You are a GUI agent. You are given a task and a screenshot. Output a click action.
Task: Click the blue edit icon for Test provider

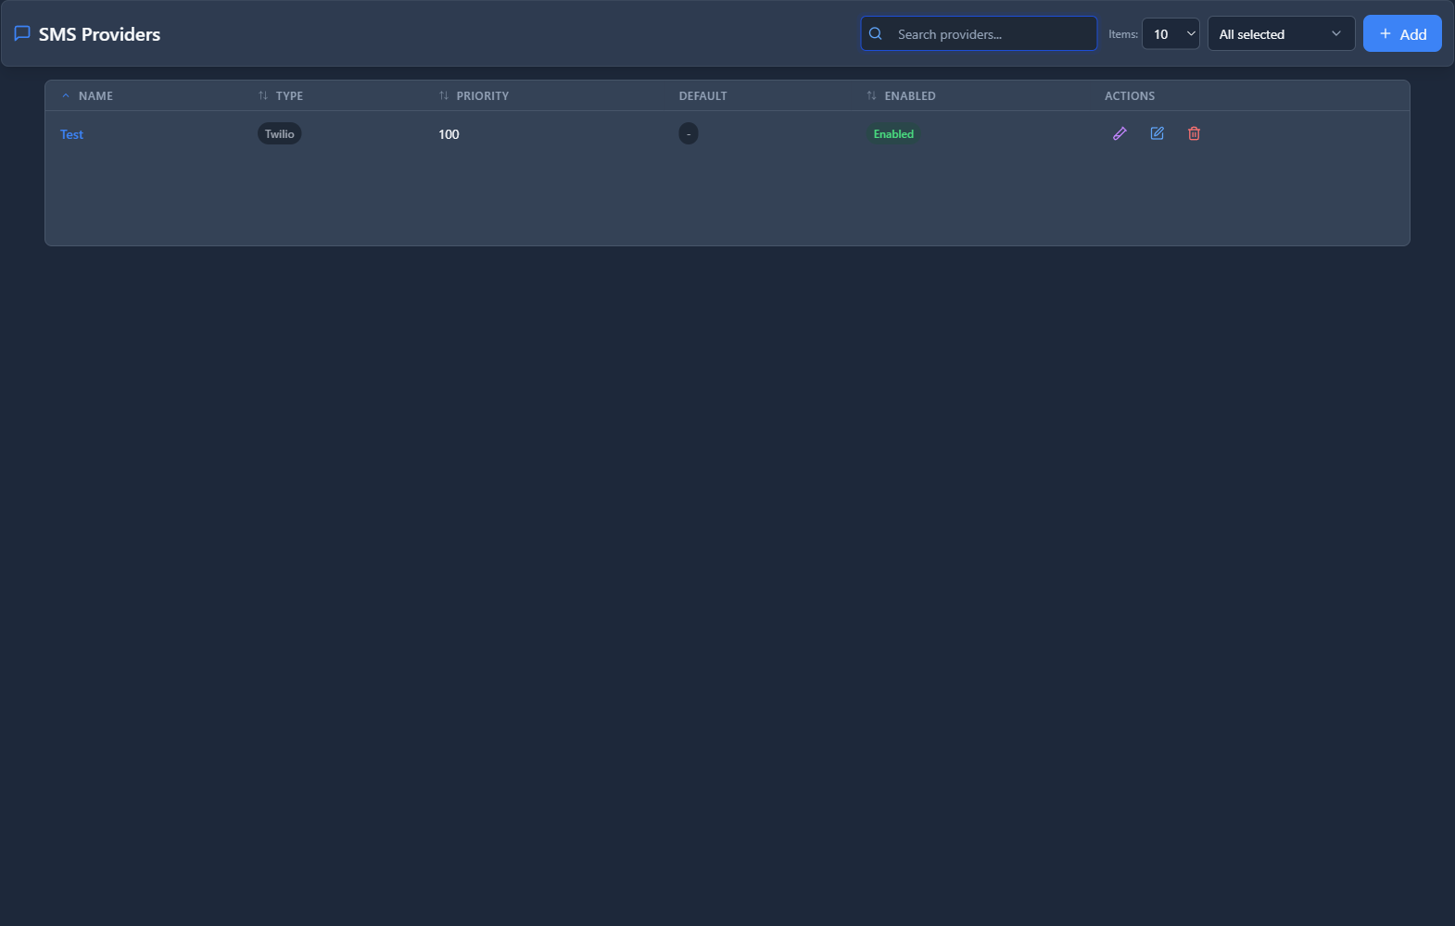coord(1157,133)
